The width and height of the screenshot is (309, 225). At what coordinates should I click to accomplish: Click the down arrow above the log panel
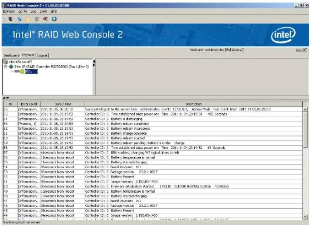click(x=8, y=98)
